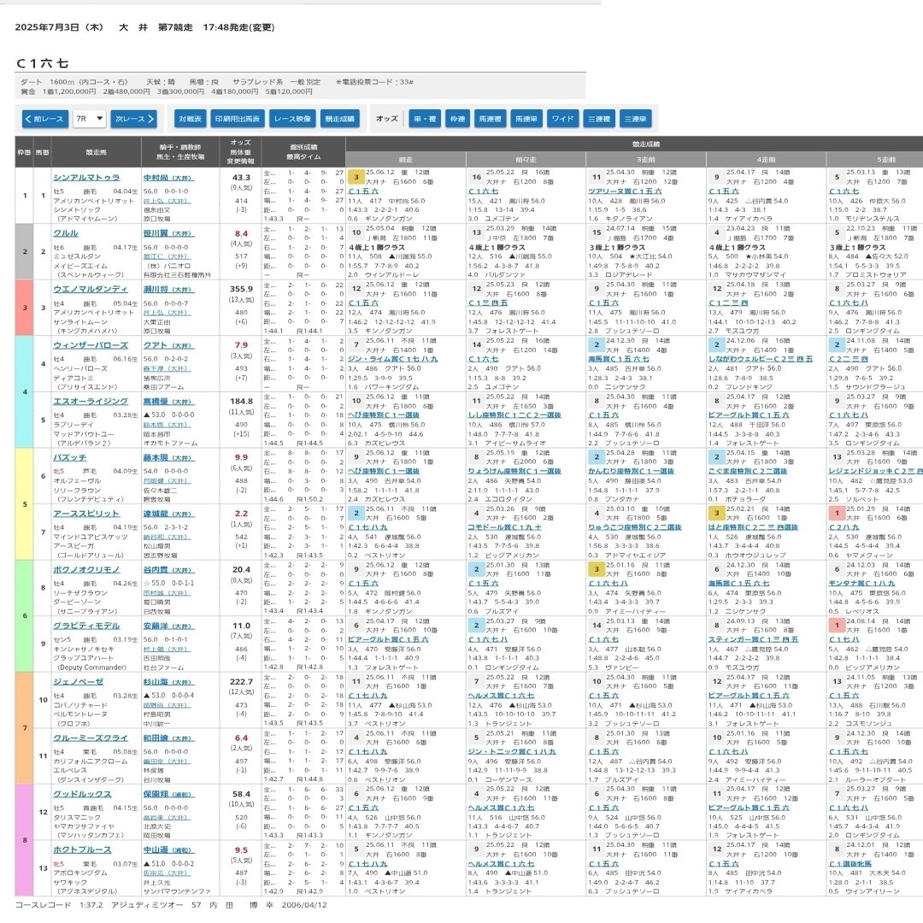Open jockey 安藤洋（大井） link
Image resolution: width=923 pixels, height=923 pixels.
[168, 625]
